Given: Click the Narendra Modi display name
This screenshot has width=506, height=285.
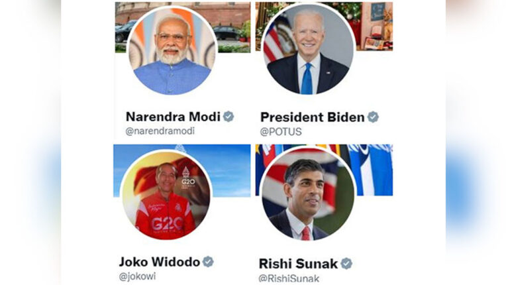Looking at the screenshot, I should pos(173,117).
